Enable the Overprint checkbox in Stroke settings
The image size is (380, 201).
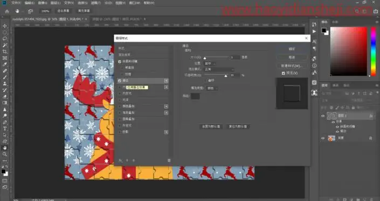tap(206, 80)
